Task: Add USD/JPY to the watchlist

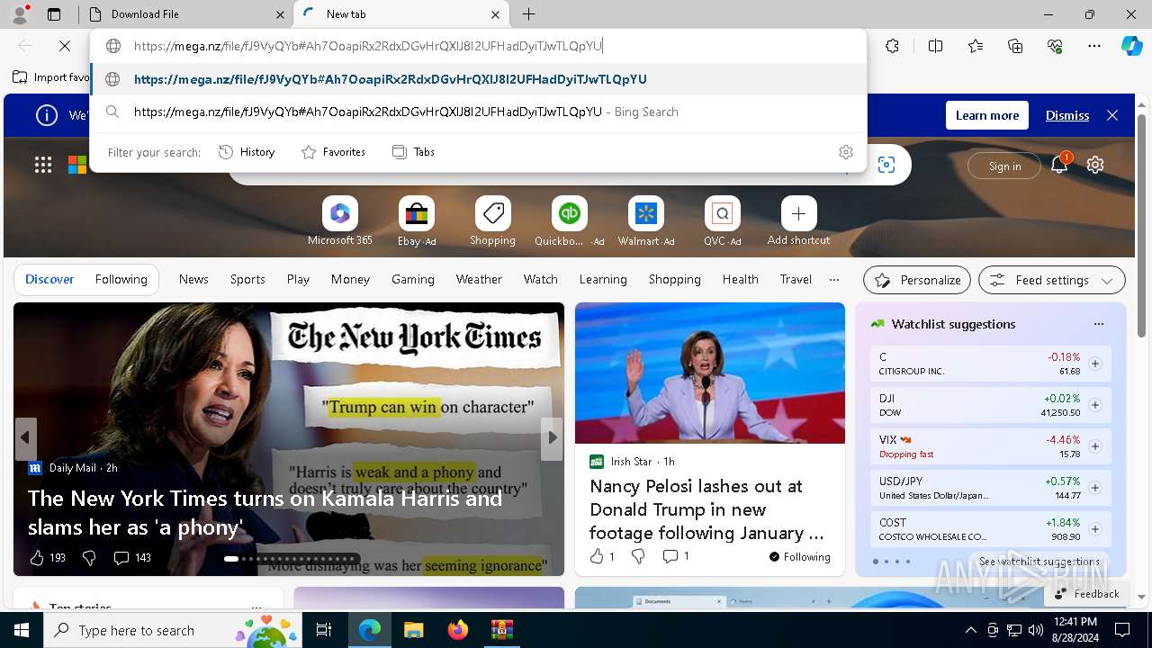Action: pos(1095,488)
